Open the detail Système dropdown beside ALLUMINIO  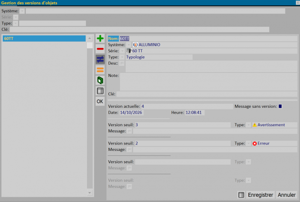pos(129,45)
